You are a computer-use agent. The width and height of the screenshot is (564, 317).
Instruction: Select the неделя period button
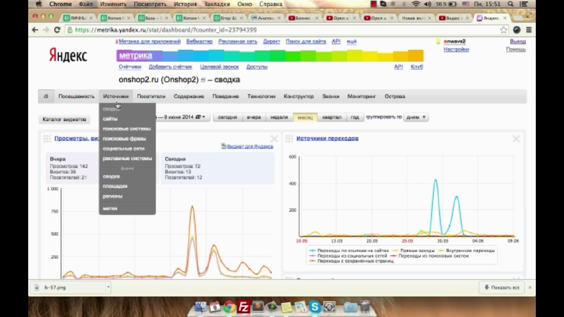[x=279, y=118]
